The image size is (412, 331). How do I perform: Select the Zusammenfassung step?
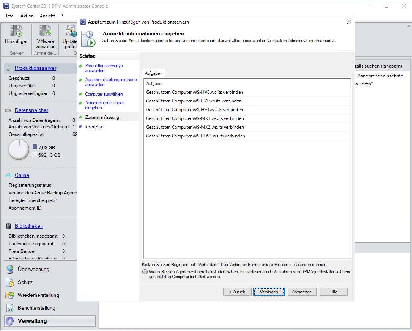[102, 117]
